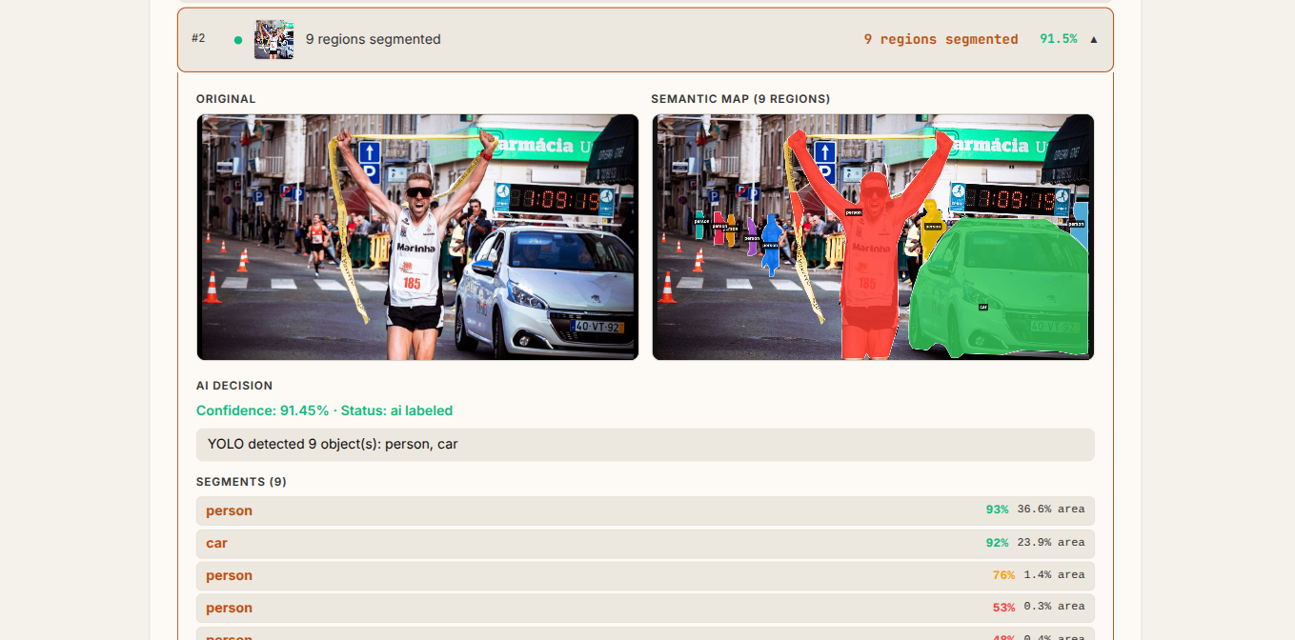The image size is (1295, 640).
Task: Click the 'AI DECISION' heading
Action: (x=234, y=386)
